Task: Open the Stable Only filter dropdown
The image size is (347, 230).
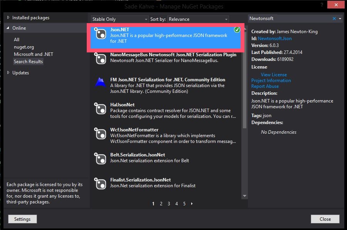Action: [x=120, y=19]
